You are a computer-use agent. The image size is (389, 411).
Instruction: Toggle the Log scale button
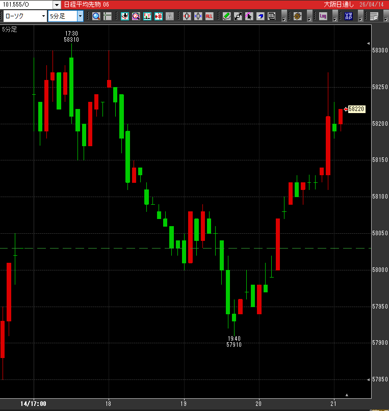323,16
